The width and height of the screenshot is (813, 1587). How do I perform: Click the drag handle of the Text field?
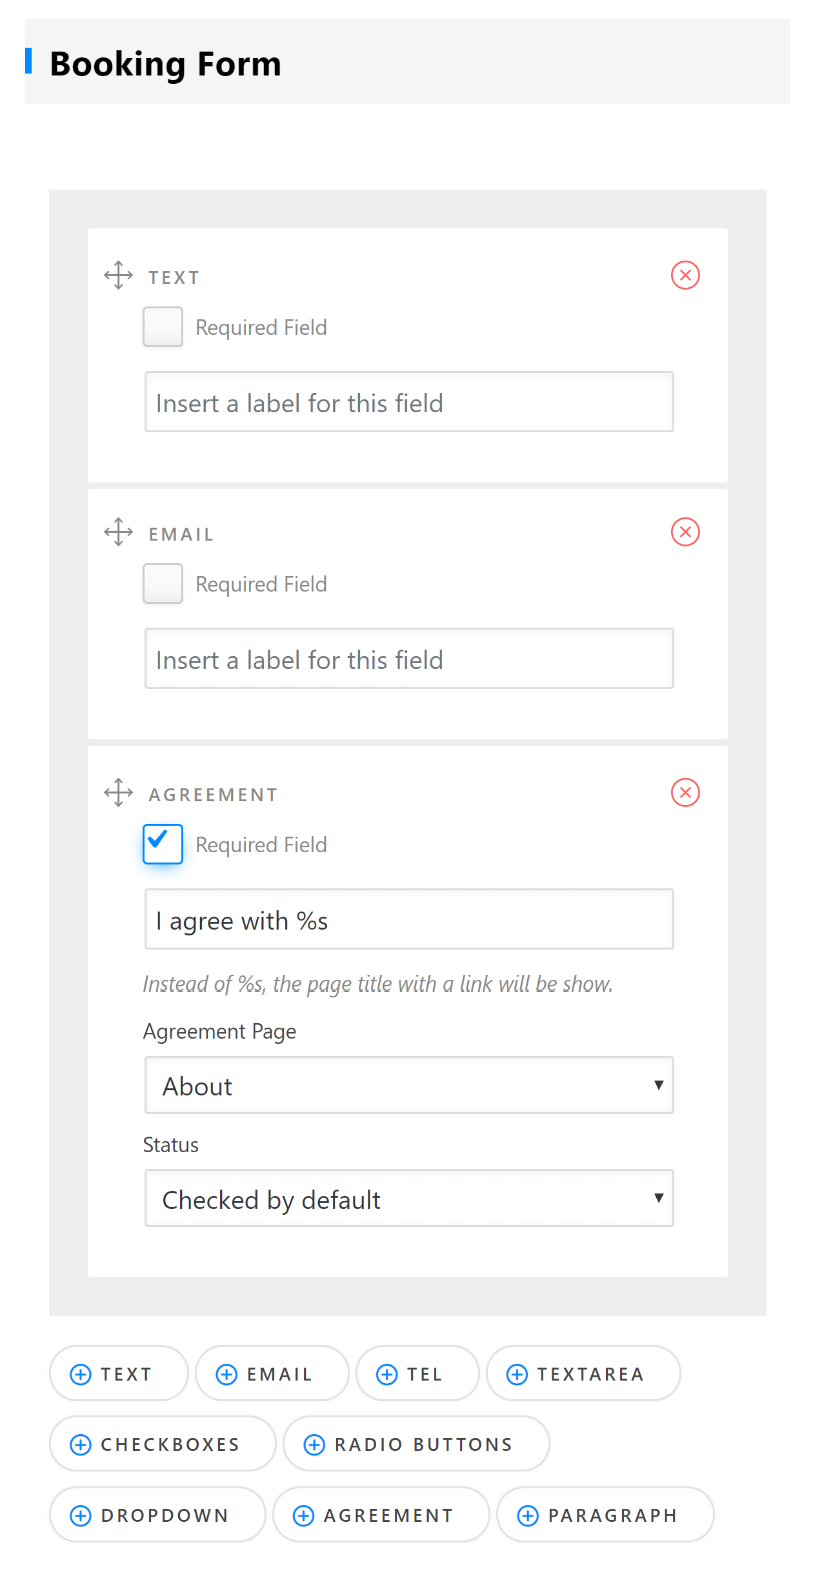tap(119, 275)
